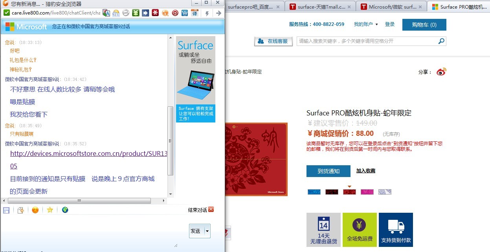Click the Surface ad banner in chat

[196, 79]
